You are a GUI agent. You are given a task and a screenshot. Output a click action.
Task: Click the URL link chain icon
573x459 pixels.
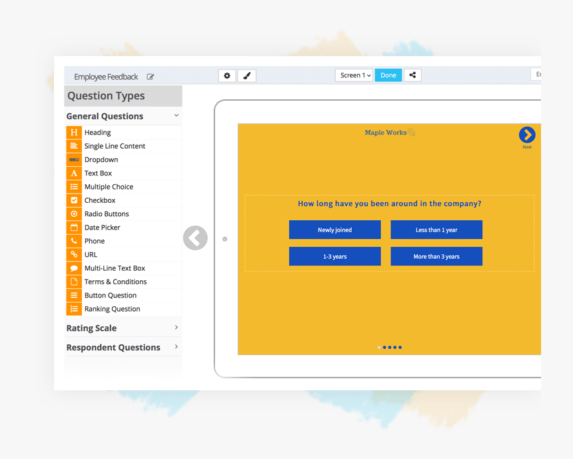[74, 254]
